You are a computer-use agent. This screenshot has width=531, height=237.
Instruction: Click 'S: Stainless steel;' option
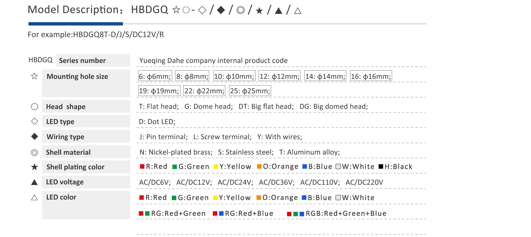246,152
